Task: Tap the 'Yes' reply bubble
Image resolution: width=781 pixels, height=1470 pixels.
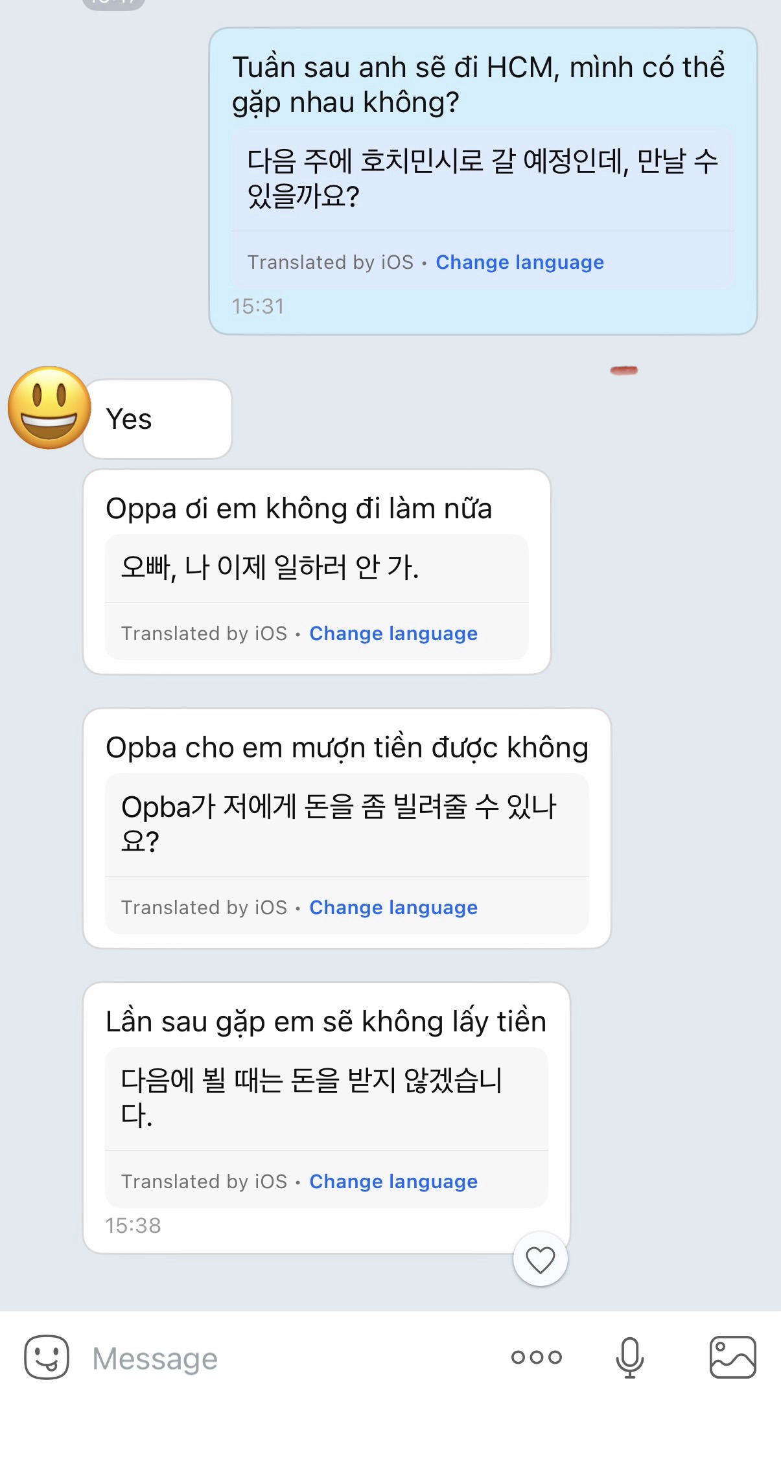Action: click(157, 419)
